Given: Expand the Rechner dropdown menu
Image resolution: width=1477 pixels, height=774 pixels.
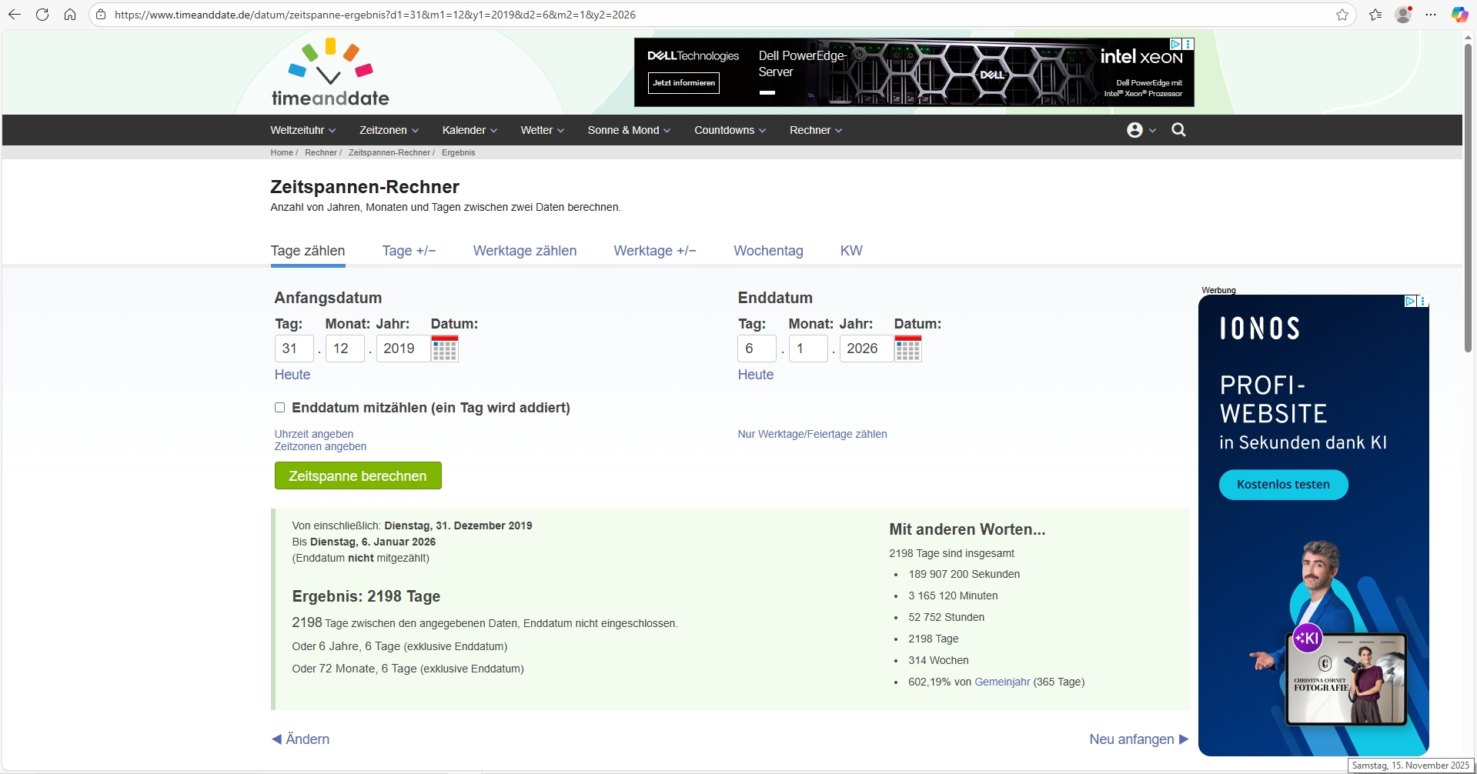Looking at the screenshot, I should click(x=815, y=130).
